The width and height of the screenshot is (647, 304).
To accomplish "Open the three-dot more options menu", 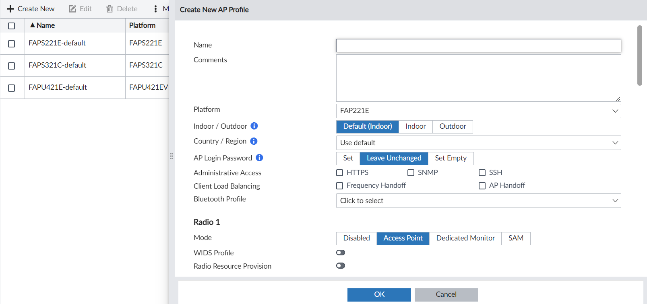I will click(155, 9).
